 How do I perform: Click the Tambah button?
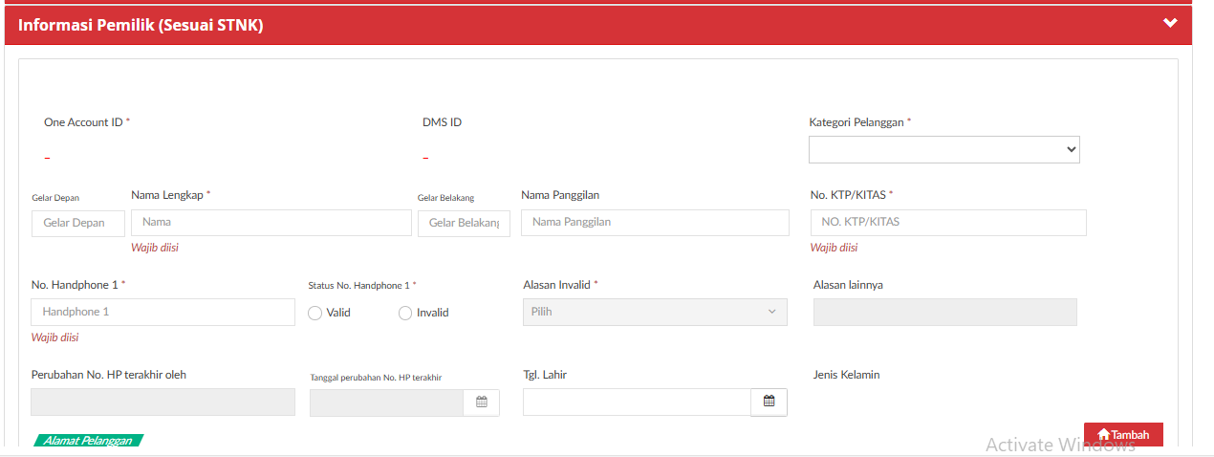pyautogui.click(x=1123, y=434)
